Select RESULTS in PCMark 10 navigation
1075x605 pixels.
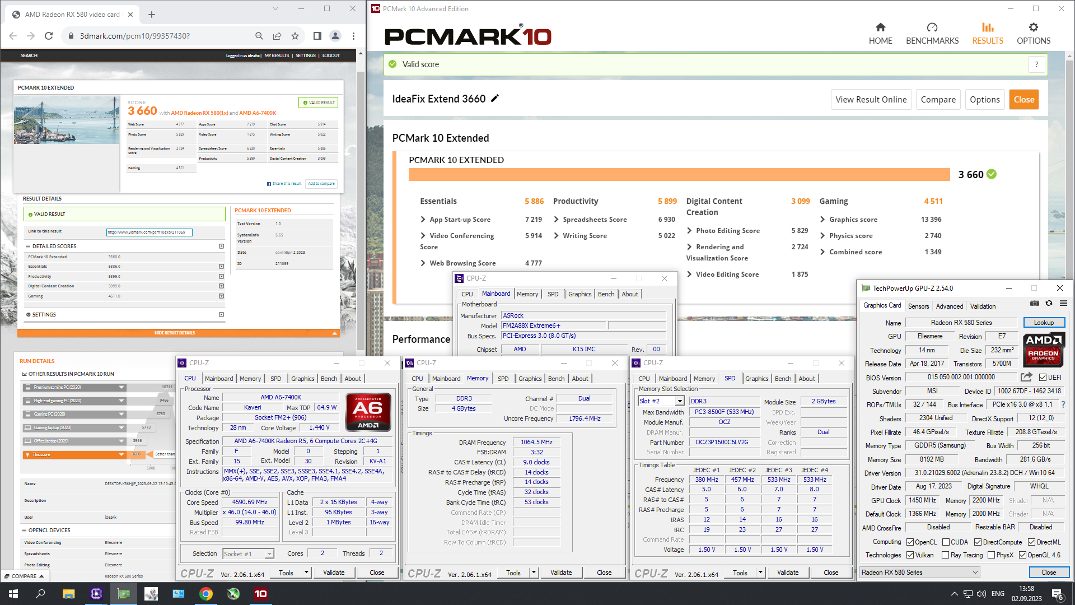click(x=988, y=34)
